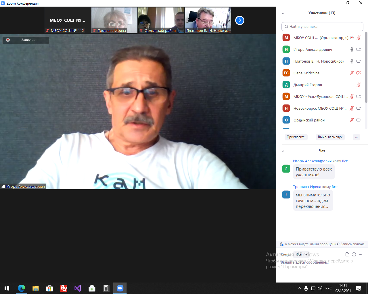Image resolution: width=368 pixels, height=294 pixels.
Task: Open Visual Studio from the taskbar
Action: point(78,288)
